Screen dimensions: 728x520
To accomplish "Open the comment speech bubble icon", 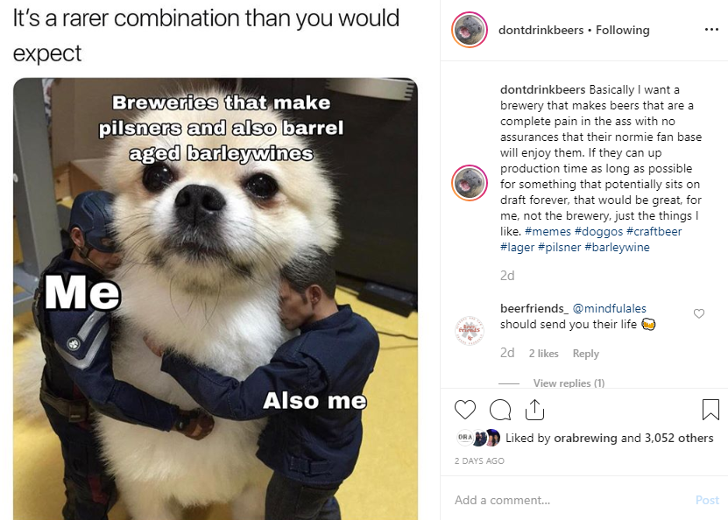I will coord(500,410).
